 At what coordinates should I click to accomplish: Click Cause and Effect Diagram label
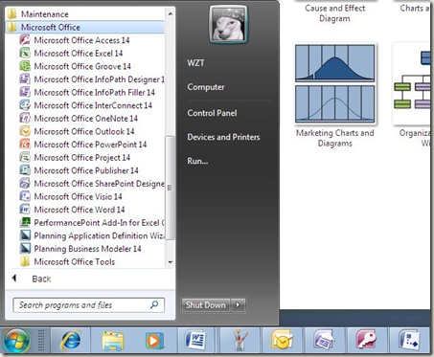(x=334, y=13)
